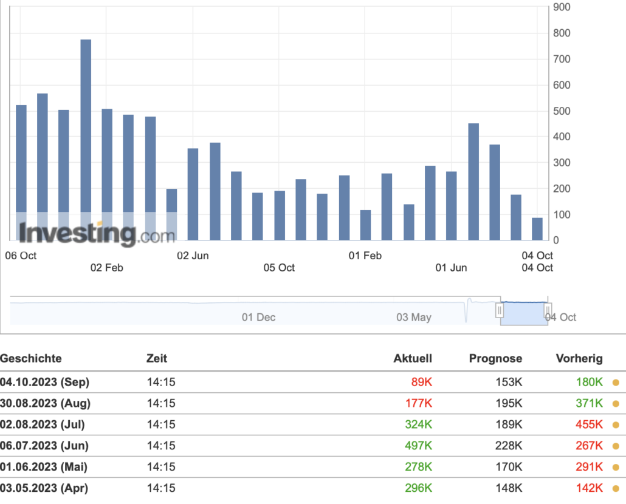Click the Vorherig column header

pyautogui.click(x=579, y=358)
